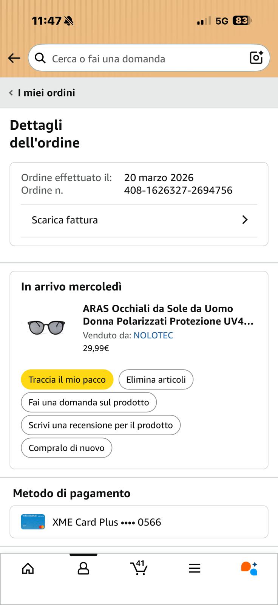Open Scarica fattura row
The width and height of the screenshot is (278, 605).
65,220
